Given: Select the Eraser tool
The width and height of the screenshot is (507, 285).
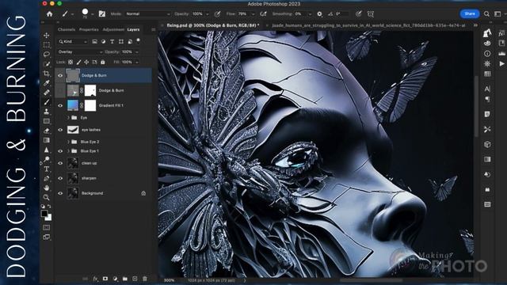Looking at the screenshot, I should click(x=47, y=131).
